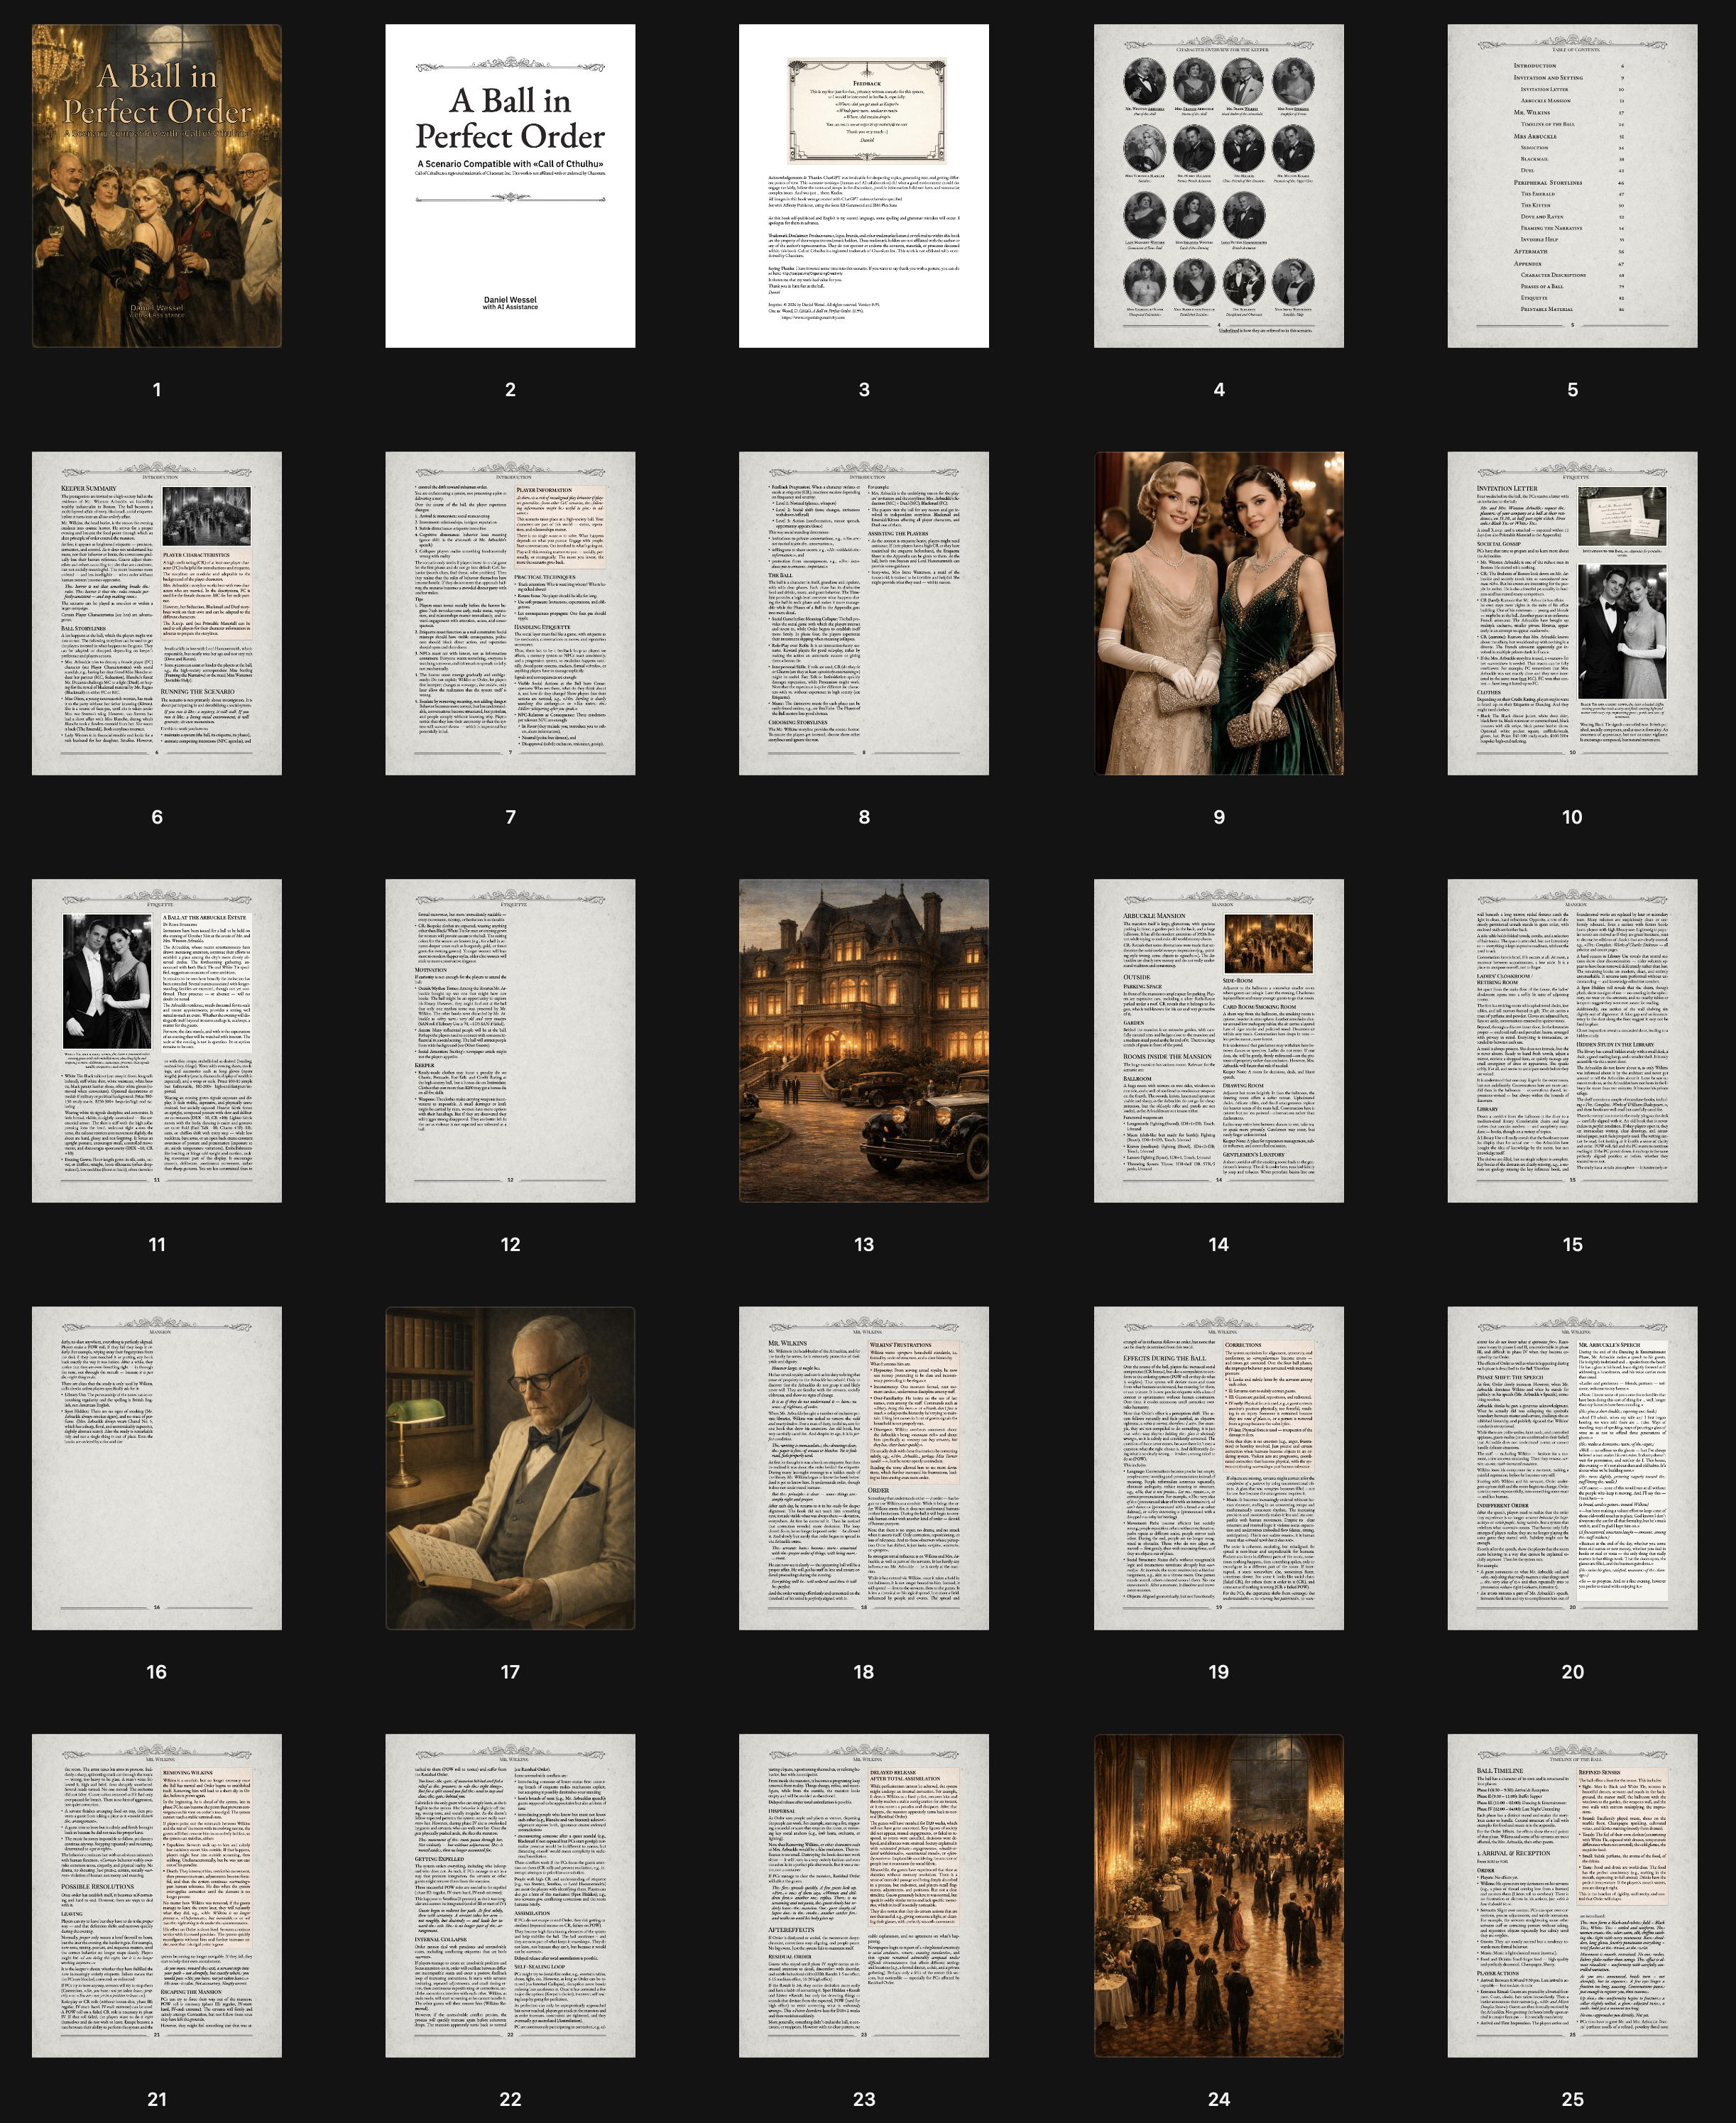This screenshot has width=1736, height=2123.
Task: Select page 13 mansion exterior illustration thumbnail
Action: tap(864, 1040)
